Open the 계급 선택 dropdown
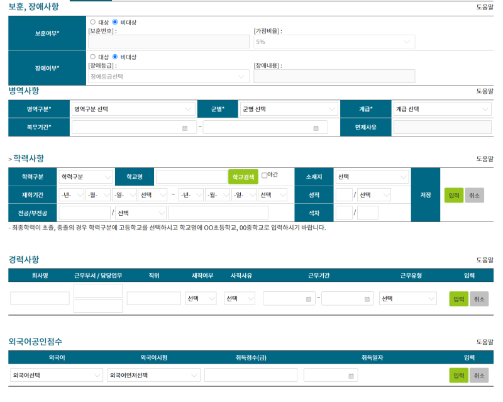 point(441,109)
